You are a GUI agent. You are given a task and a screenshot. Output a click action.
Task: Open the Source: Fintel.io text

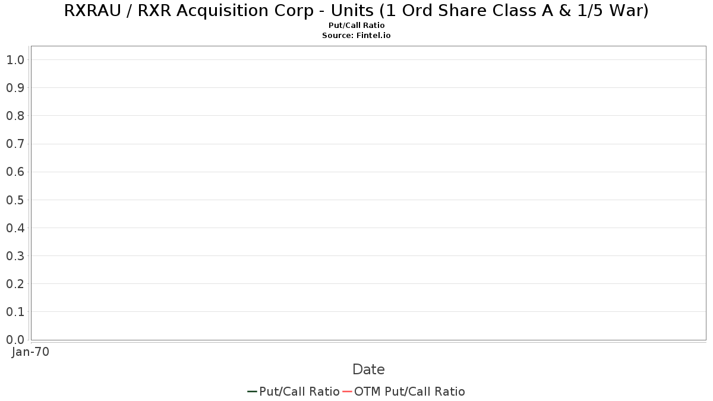pyautogui.click(x=356, y=36)
